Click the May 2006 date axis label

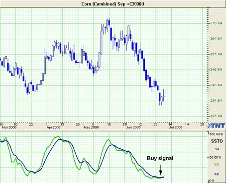(x=91, y=127)
